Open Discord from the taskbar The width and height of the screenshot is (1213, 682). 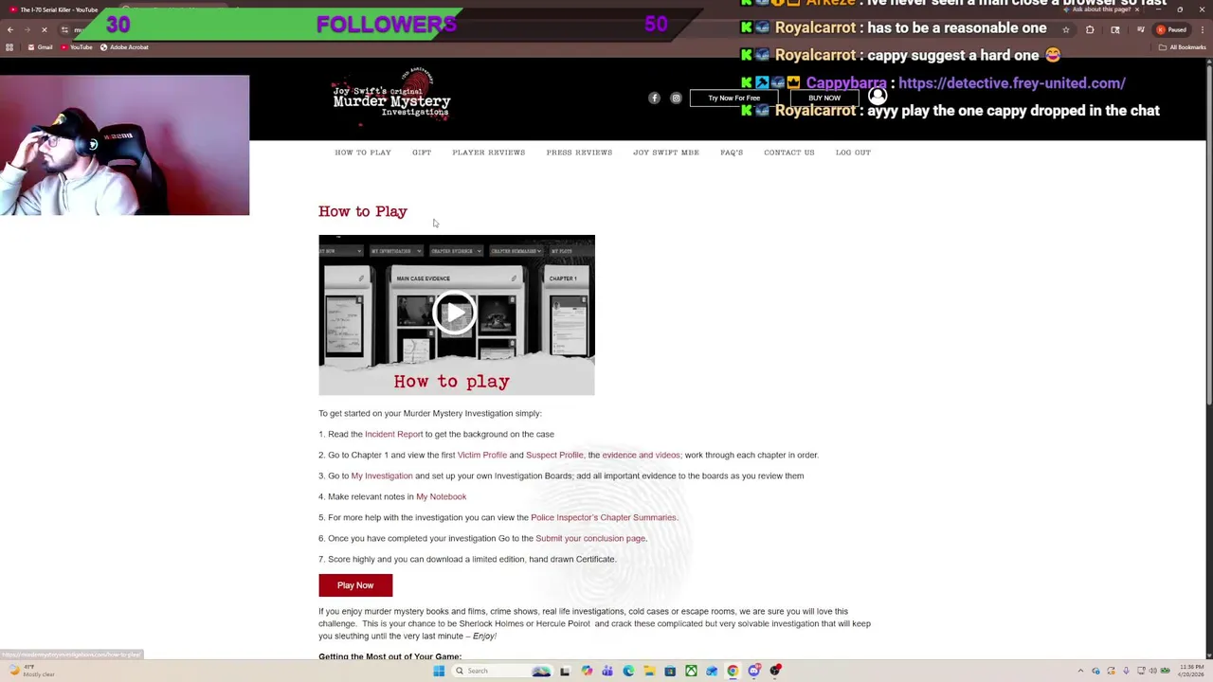coord(754,671)
